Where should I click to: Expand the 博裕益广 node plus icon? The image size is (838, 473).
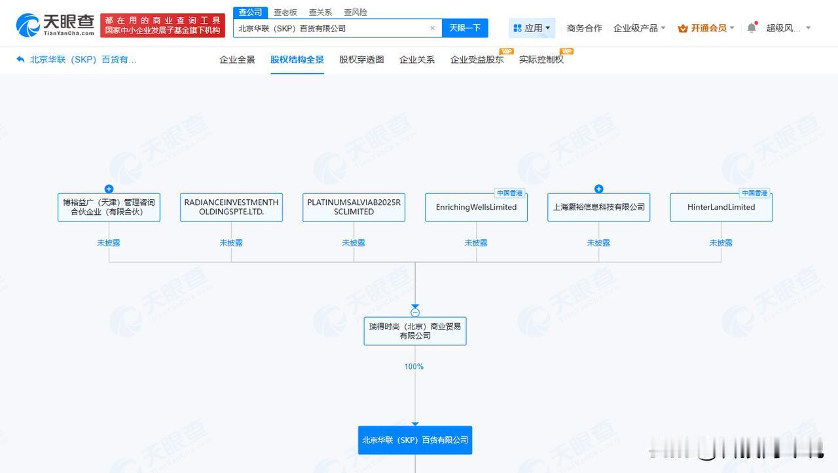[x=109, y=189]
